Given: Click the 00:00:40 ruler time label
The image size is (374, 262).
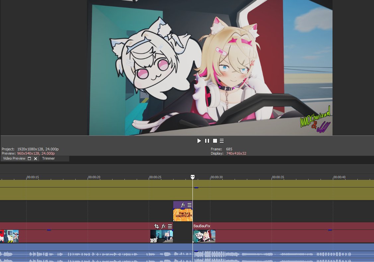Looking at the screenshot, I should (339, 177).
